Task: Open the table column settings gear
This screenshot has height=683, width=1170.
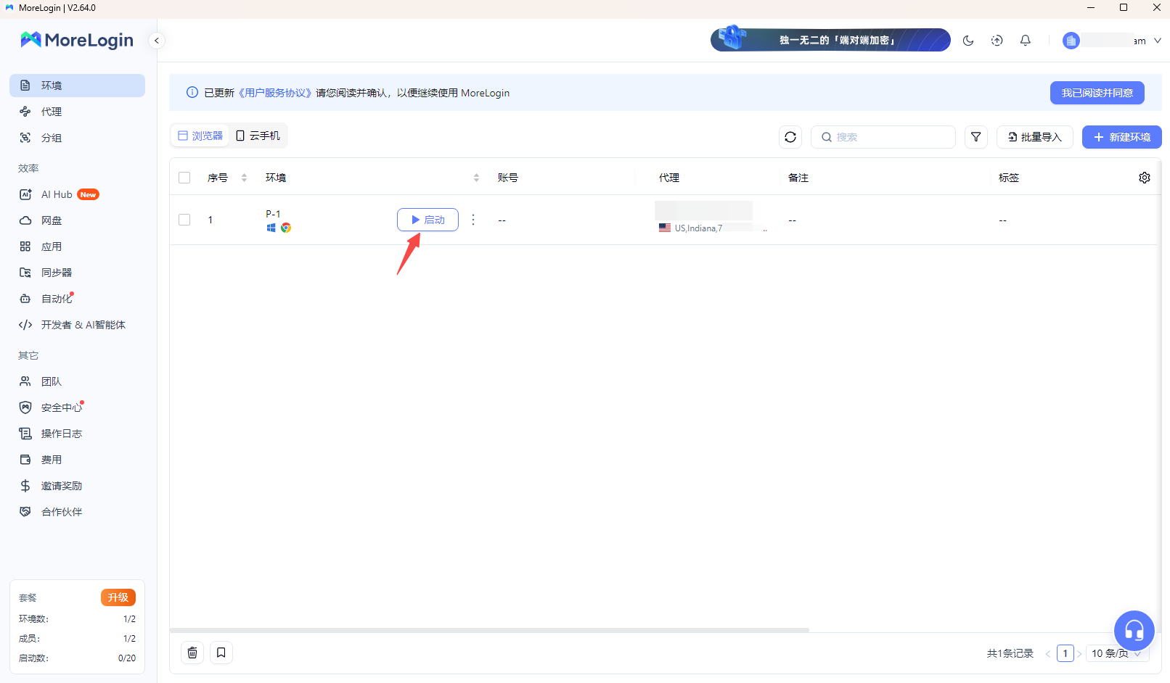Action: tap(1145, 178)
